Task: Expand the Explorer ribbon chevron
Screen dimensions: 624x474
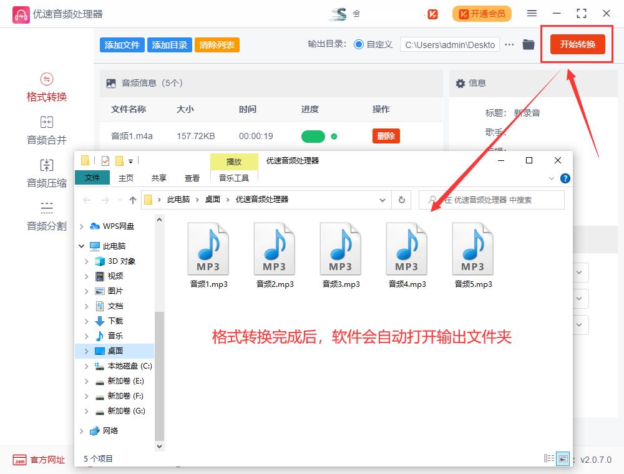Action: coord(552,178)
